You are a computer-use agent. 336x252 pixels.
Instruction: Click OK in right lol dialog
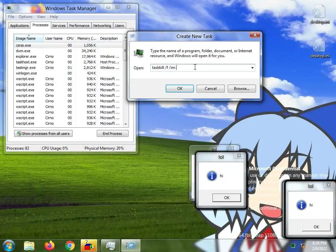point(316,227)
